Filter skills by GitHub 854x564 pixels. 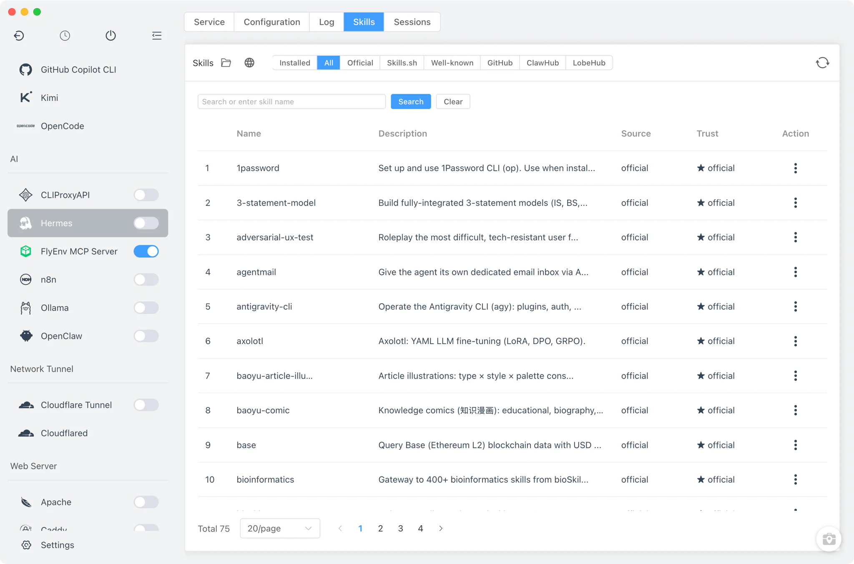[x=500, y=63]
